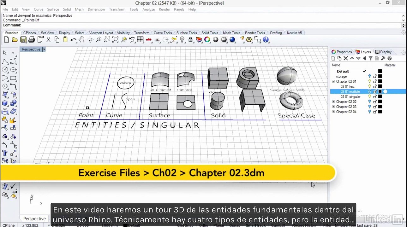Collapse the Chapter 02 01 layer group
This screenshot has width=407, height=227.
pos(333,81)
